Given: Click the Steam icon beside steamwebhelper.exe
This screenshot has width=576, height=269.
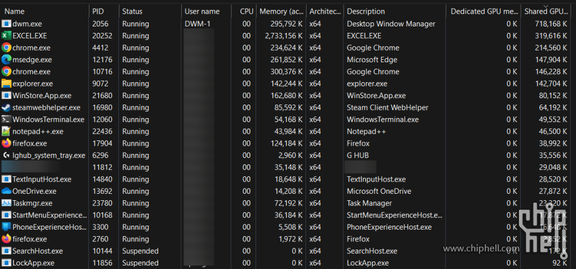Looking at the screenshot, I should click(6, 107).
